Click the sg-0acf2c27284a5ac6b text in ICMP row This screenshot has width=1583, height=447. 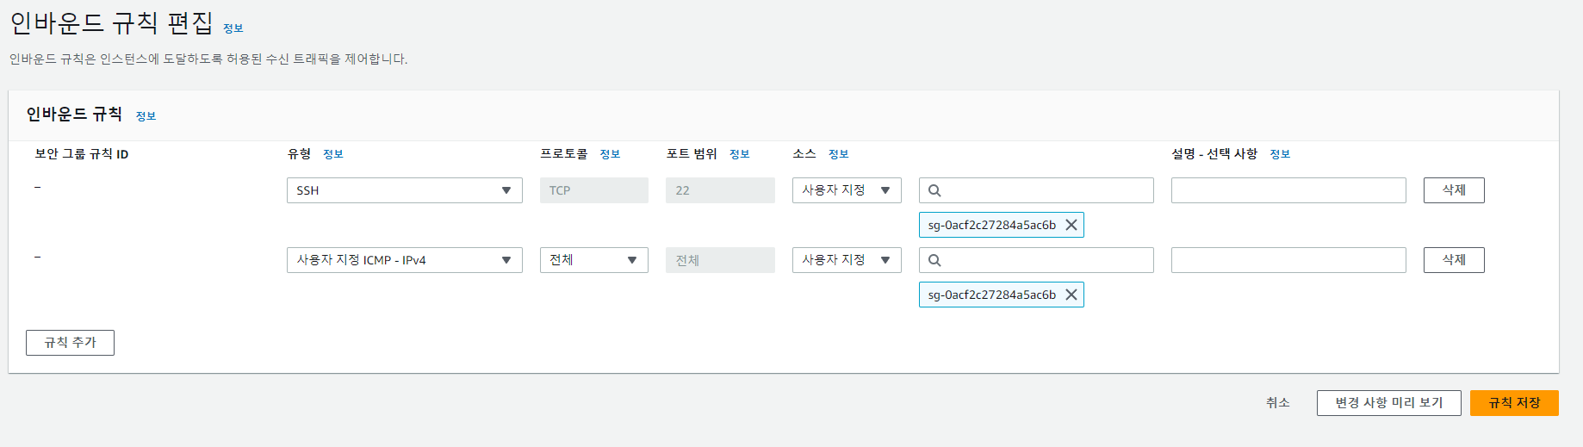[x=991, y=295]
